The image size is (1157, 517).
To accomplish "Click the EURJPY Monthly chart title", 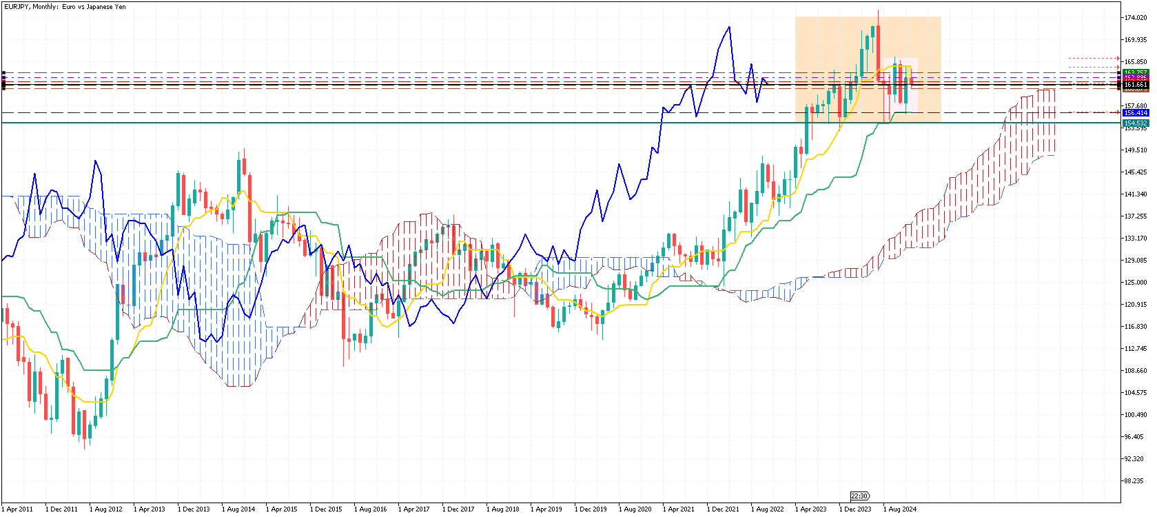I will [x=65, y=7].
